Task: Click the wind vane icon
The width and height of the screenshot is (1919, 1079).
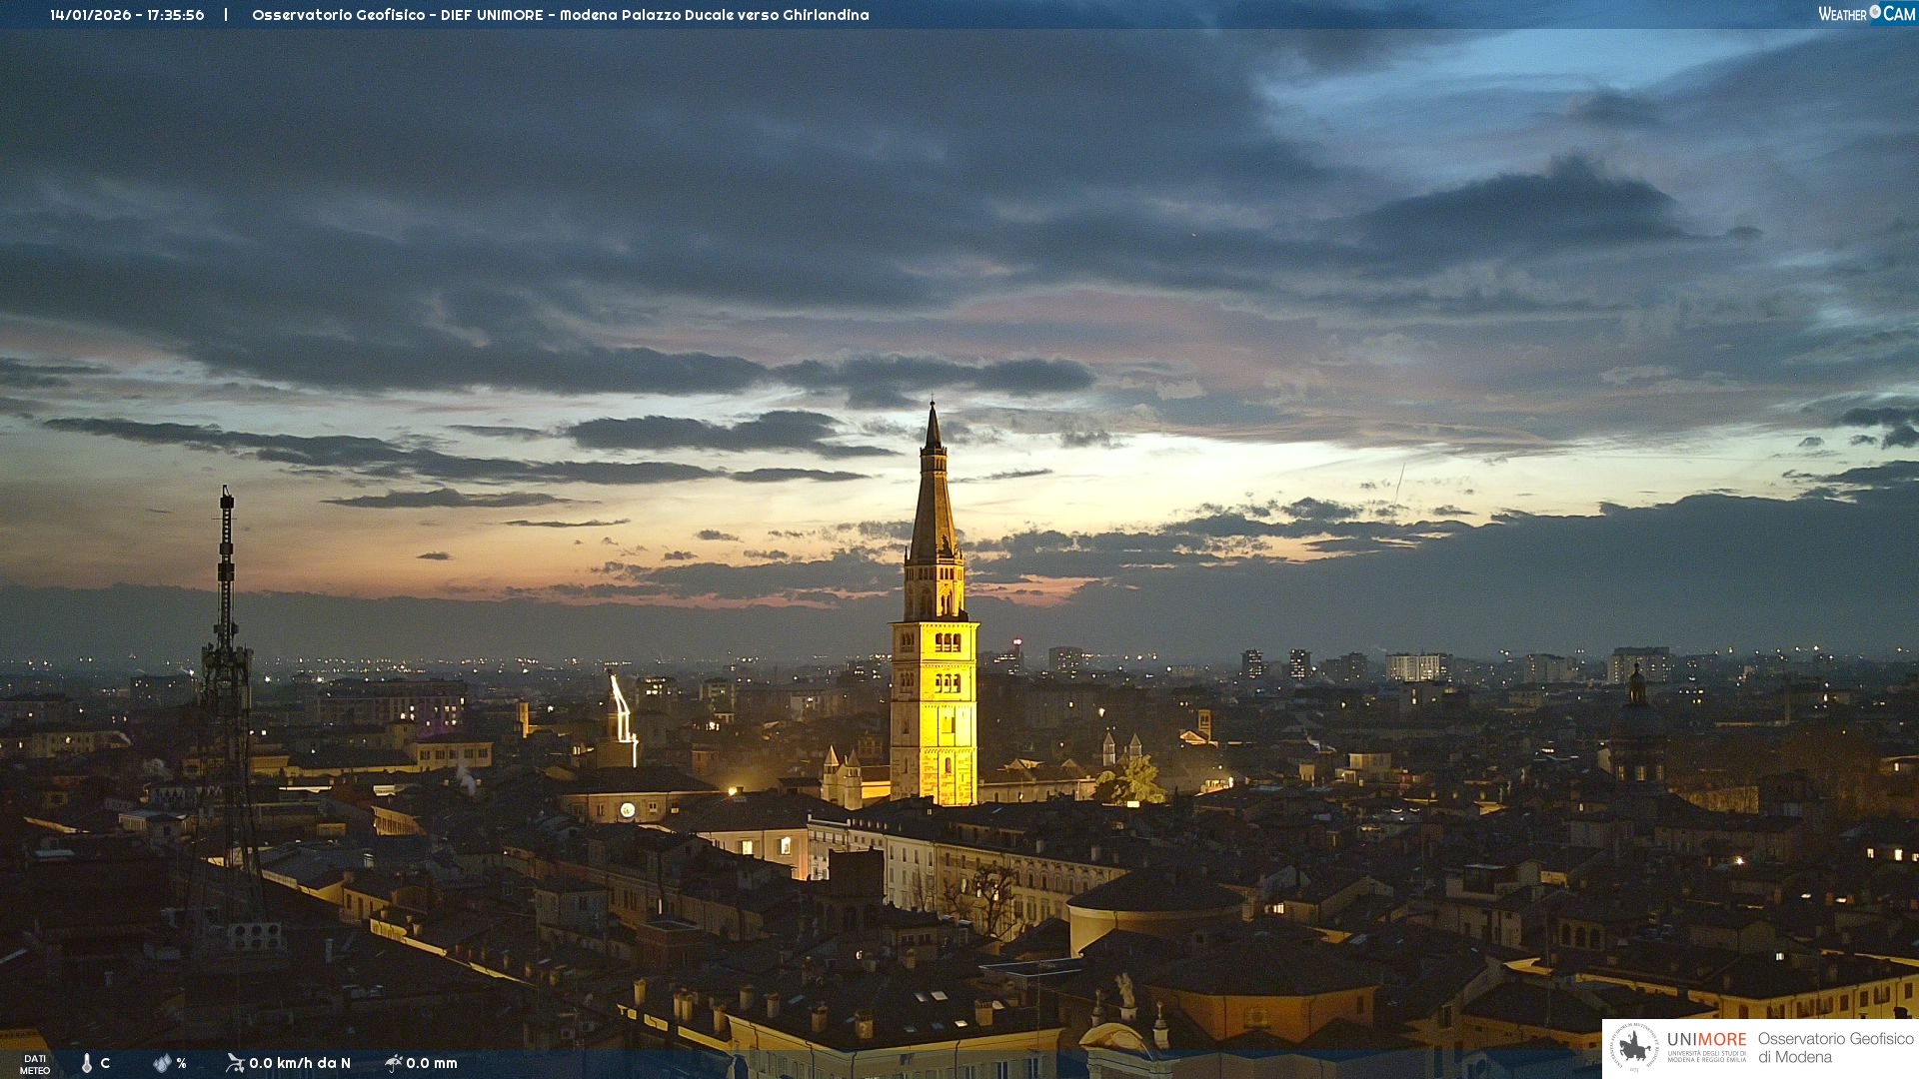Action: pos(235,1063)
